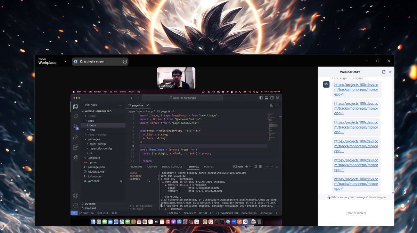Toggle the bottom panel layout icon

pos(266,98)
